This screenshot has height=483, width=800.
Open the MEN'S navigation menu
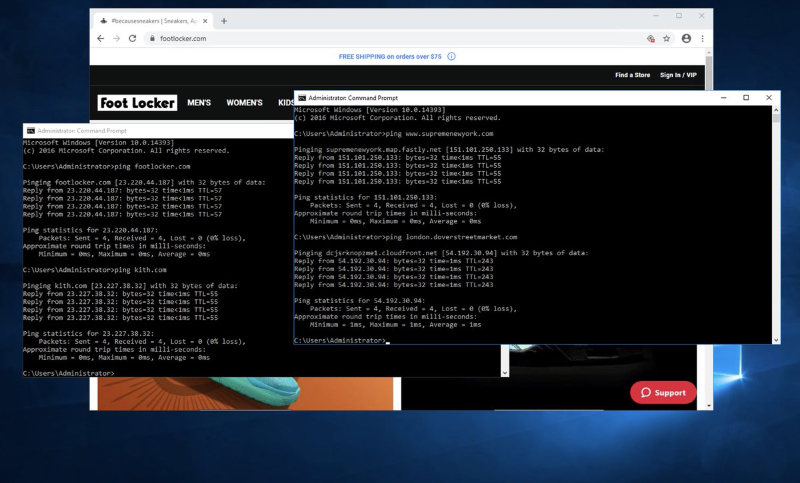(x=199, y=103)
